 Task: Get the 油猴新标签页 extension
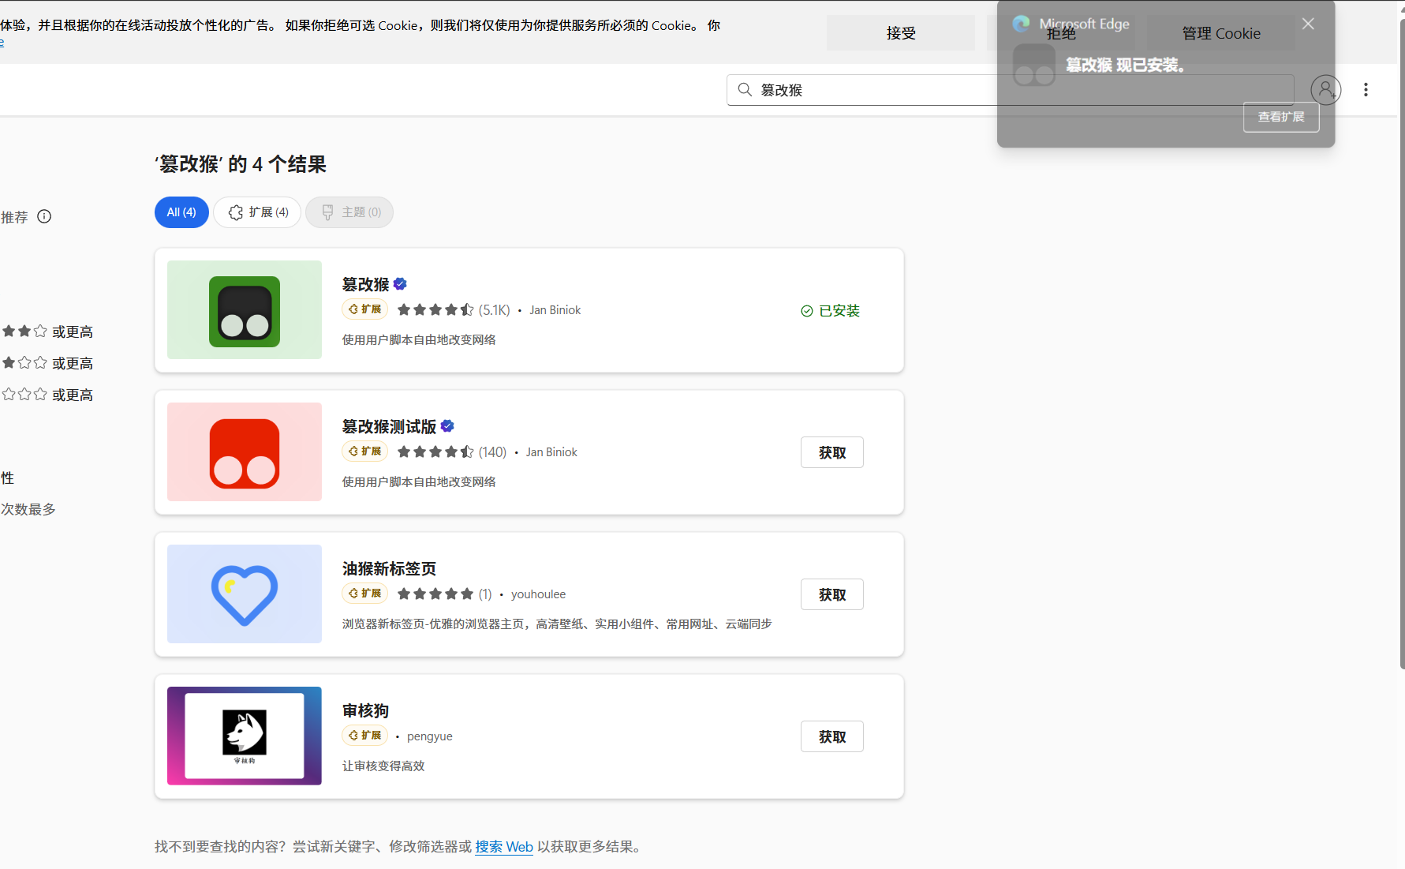coord(832,594)
